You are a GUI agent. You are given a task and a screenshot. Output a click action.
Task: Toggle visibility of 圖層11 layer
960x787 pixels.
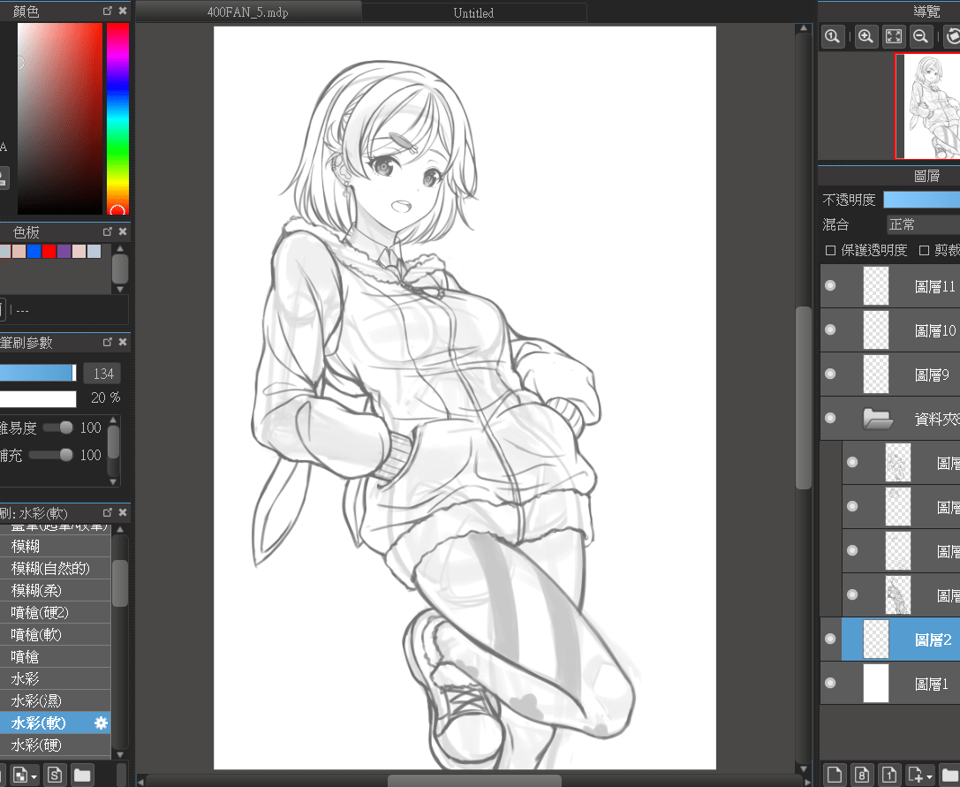(829, 285)
